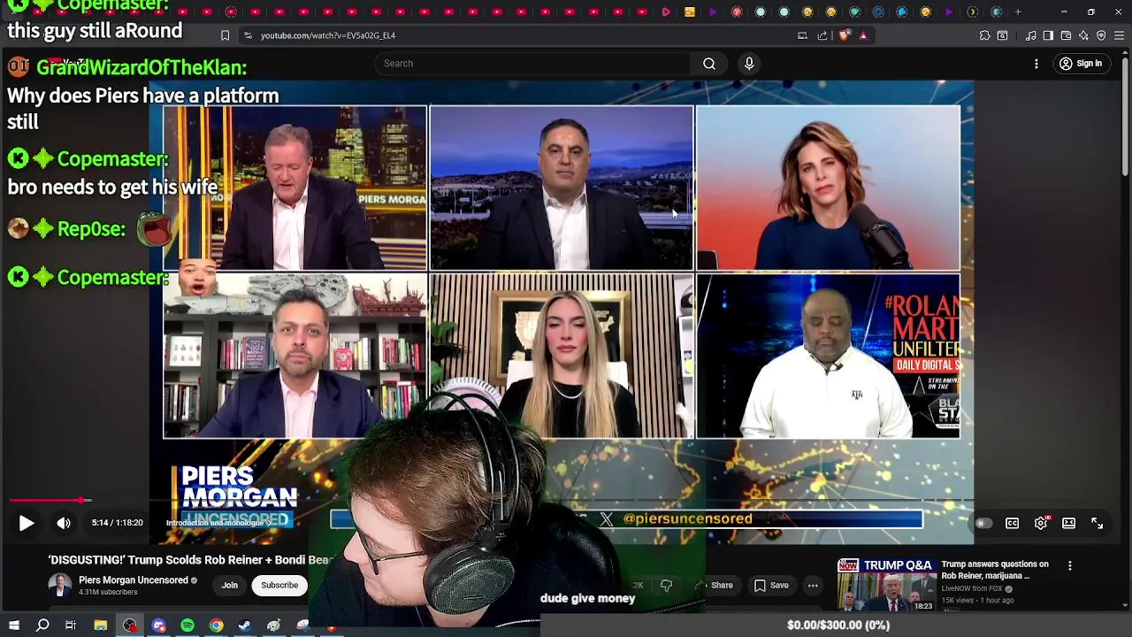Screen dimensions: 1132x637
Task: Open YouTube settings three-dot menu
Action: (1036, 64)
